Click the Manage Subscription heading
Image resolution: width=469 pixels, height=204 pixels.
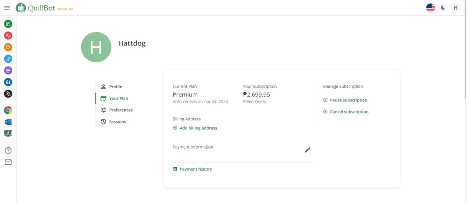(343, 87)
